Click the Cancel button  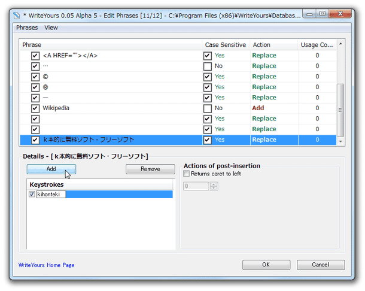pyautogui.click(x=321, y=265)
